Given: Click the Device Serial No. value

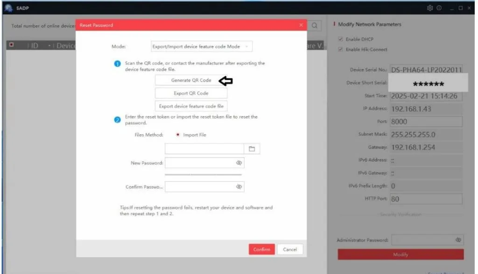Looking at the screenshot, I should [x=426, y=70].
